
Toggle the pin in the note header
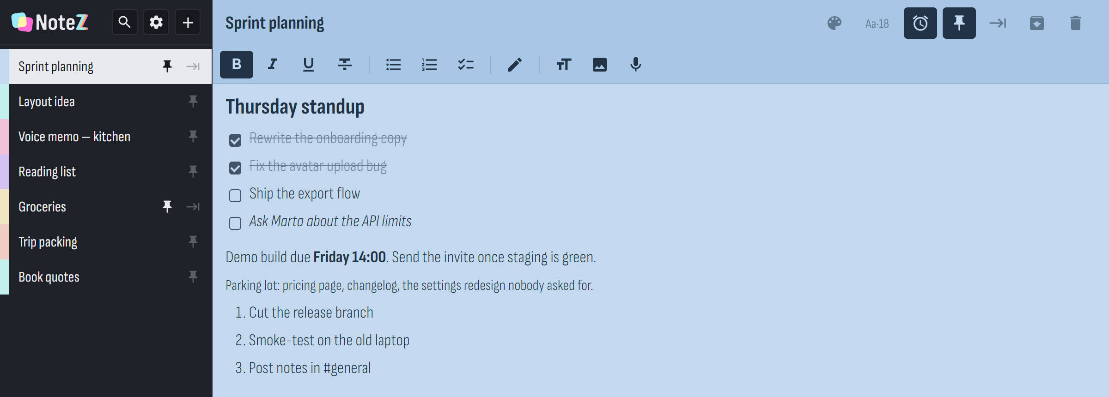tap(959, 23)
